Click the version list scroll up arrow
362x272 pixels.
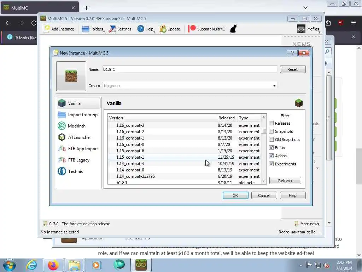(264, 117)
